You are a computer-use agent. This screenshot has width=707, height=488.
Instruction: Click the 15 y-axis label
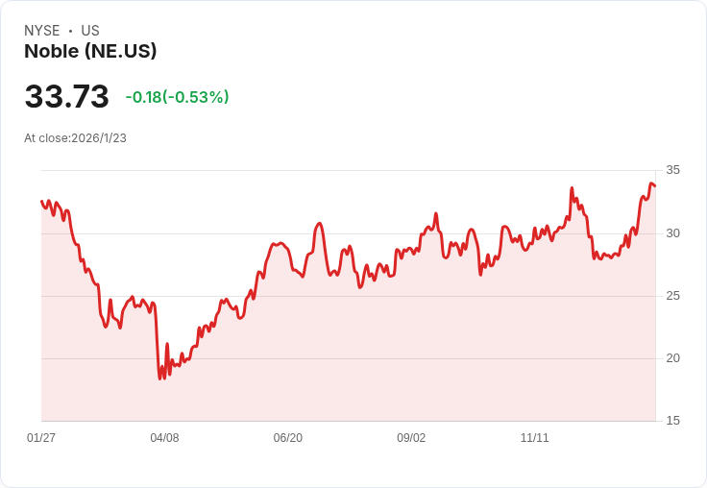click(672, 421)
